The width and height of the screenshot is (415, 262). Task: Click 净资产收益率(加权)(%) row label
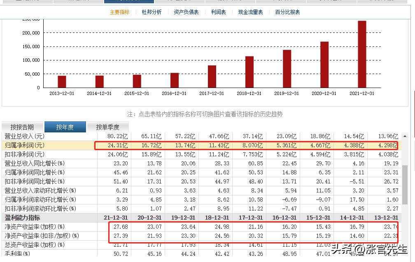(x=35, y=227)
